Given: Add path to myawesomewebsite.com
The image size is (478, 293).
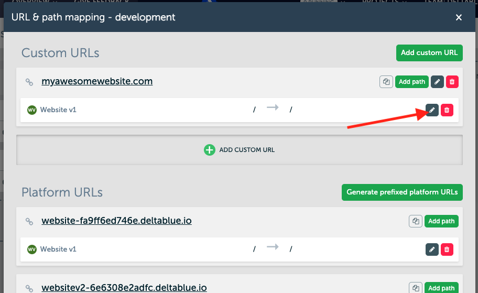Looking at the screenshot, I should pos(411,82).
